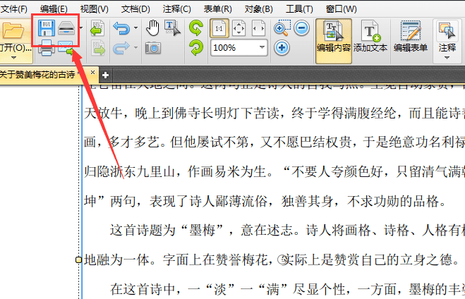The height and width of the screenshot is (299, 465).
Task: Open the 工具(T) menu
Action: (x=299, y=9)
